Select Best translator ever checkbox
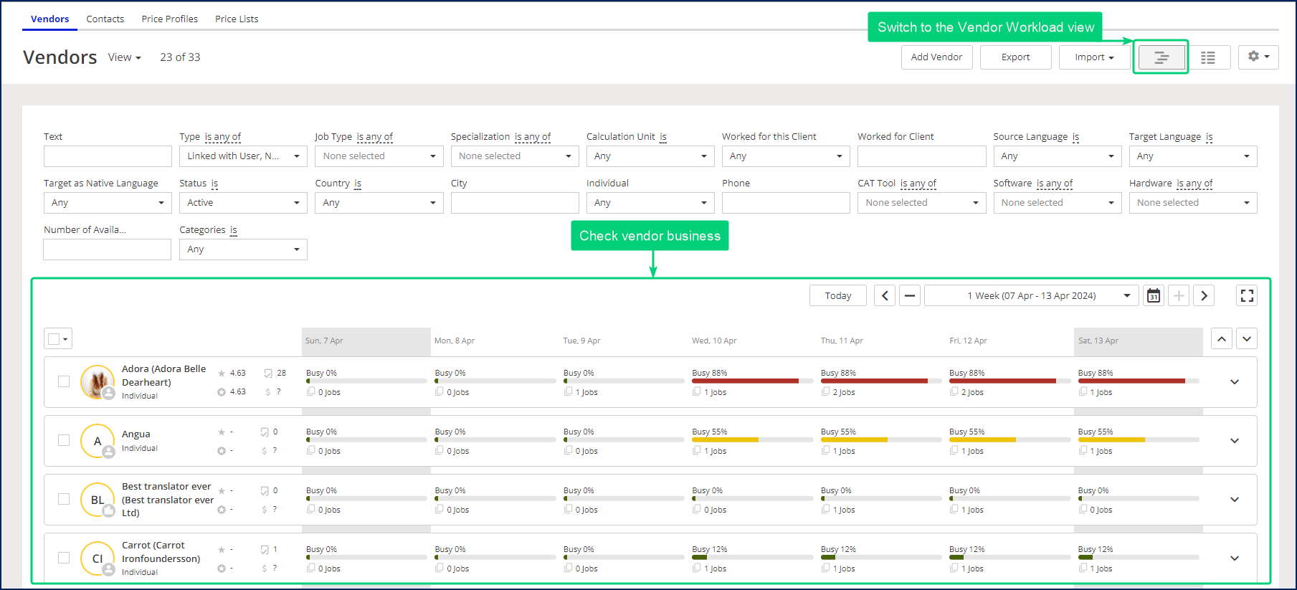Image resolution: width=1297 pixels, height=590 pixels. 64,499
